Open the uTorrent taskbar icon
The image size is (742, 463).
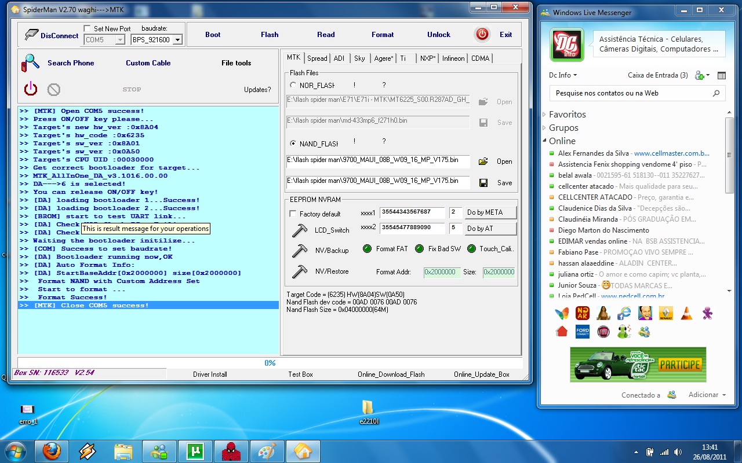point(194,450)
